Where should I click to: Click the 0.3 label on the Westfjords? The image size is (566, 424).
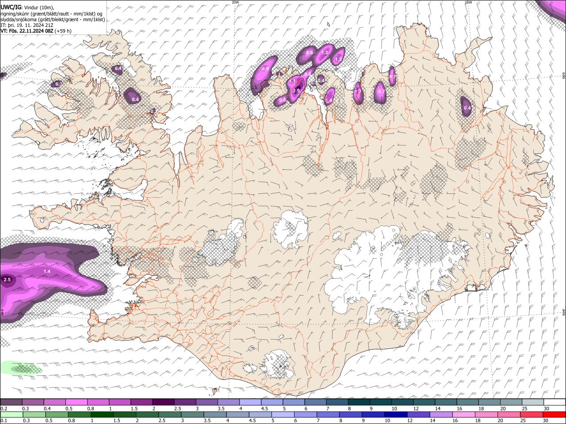(58, 83)
